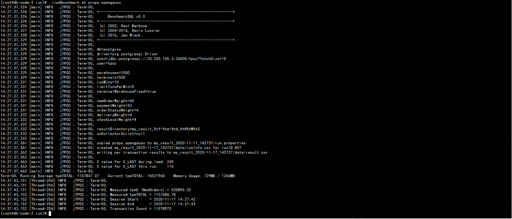Click the cursor at the bottom shell prompt
This screenshot has height=219, width=512.
point(50,213)
